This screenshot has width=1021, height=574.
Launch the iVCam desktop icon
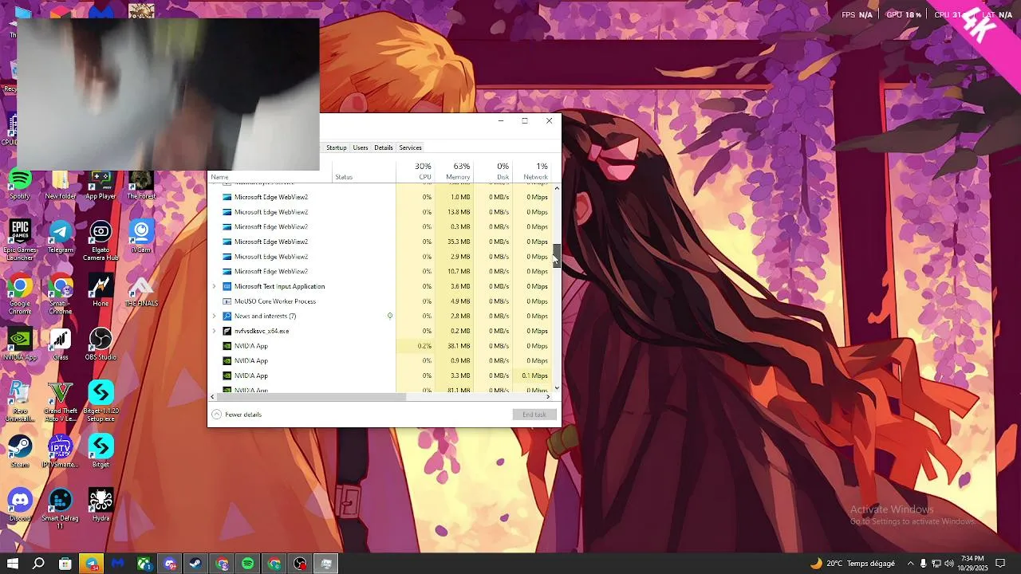(x=141, y=238)
